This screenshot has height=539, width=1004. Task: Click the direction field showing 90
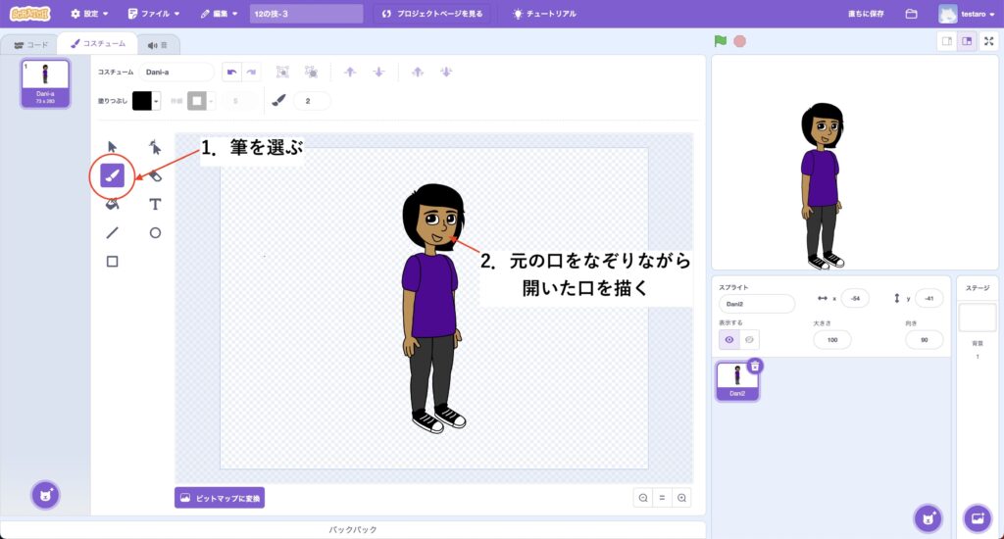924,340
